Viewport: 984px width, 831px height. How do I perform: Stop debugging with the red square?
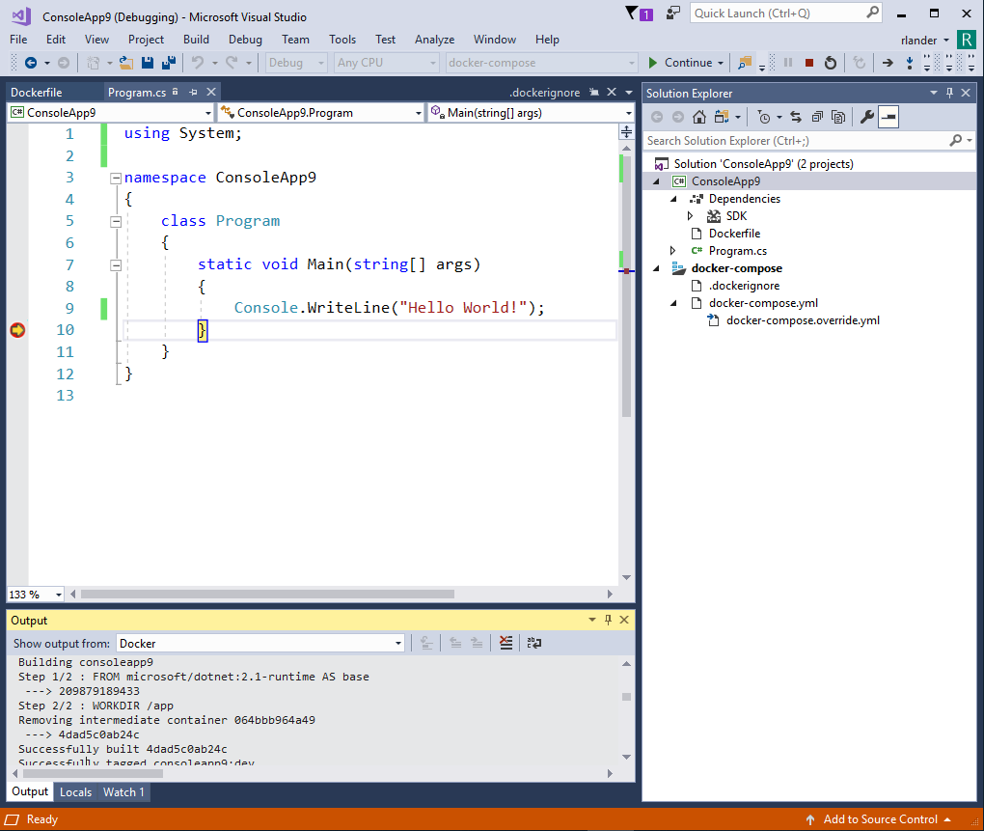809,63
